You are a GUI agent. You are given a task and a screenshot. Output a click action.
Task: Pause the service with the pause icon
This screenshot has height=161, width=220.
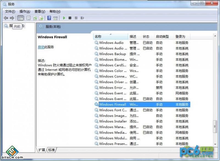tap(76, 18)
